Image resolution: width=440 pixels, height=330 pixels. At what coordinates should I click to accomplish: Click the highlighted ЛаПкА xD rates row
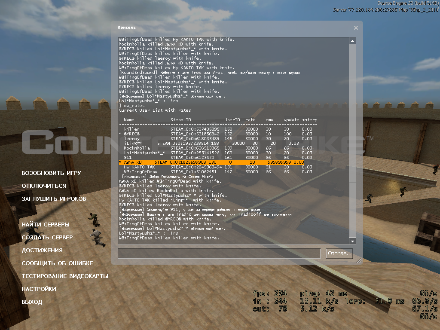(211, 162)
